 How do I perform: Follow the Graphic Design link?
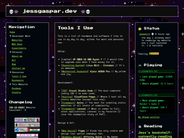(72, 137)
